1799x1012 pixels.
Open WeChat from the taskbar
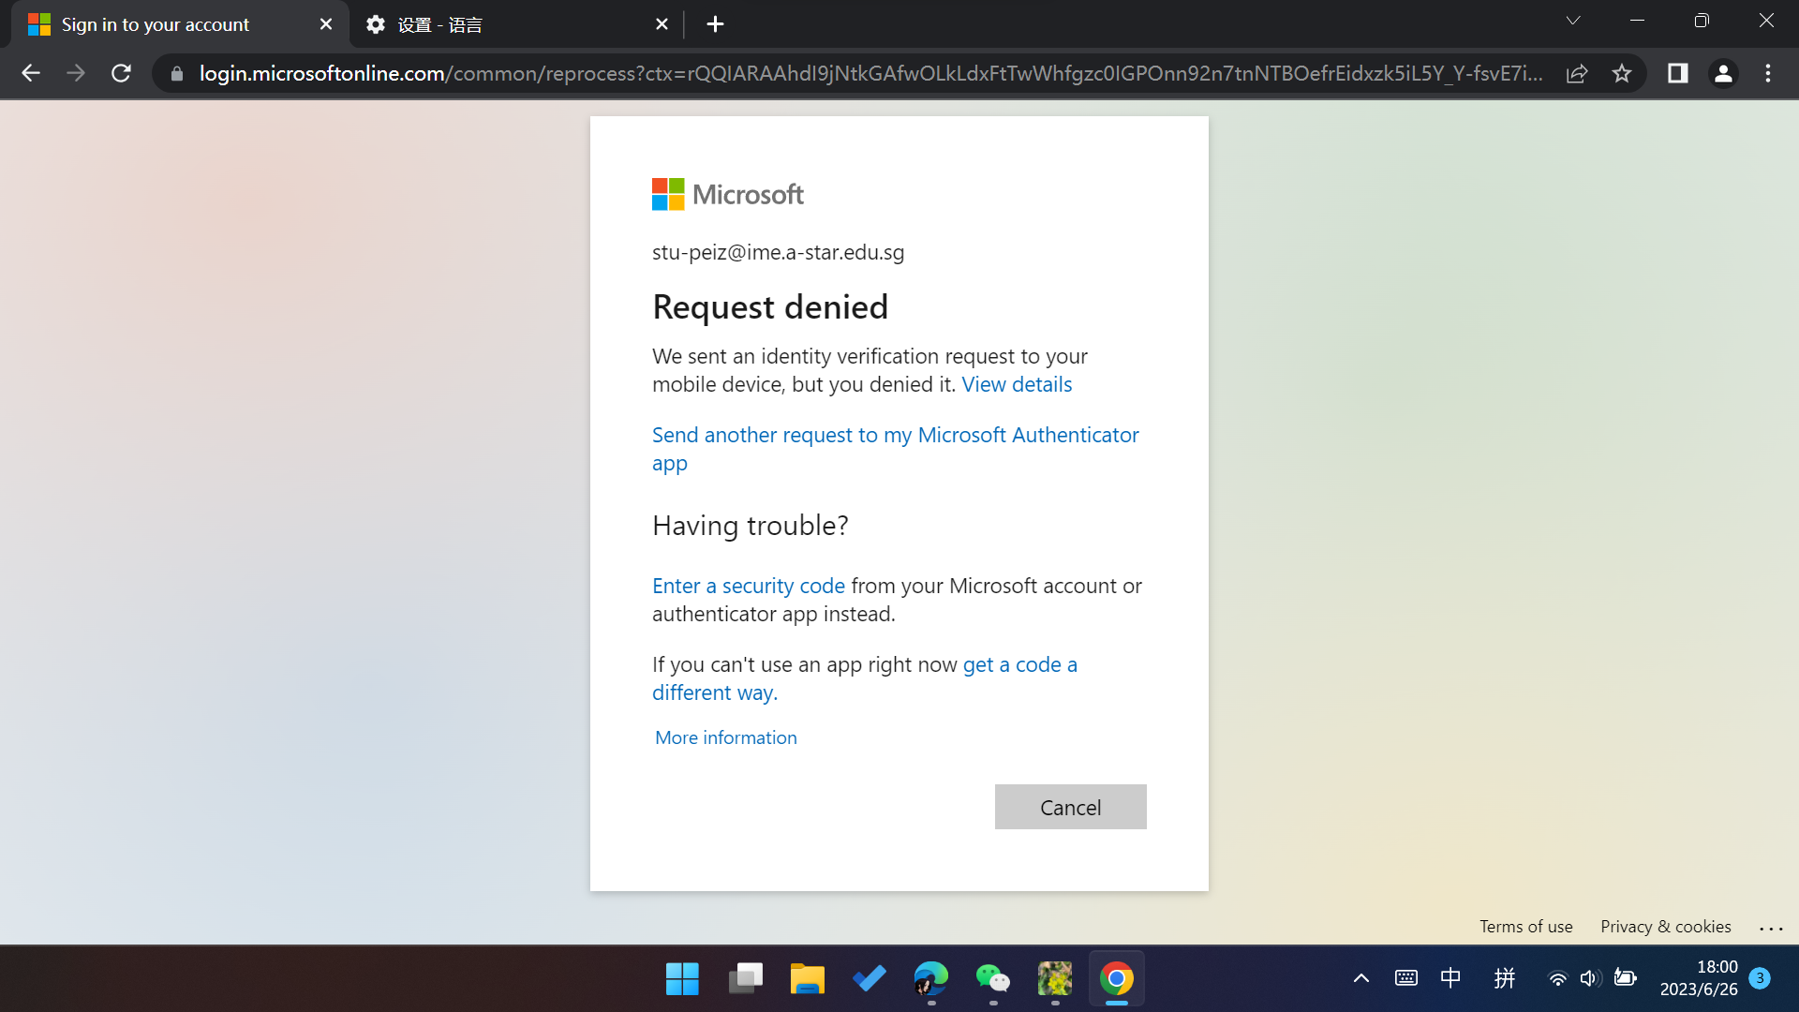[x=993, y=979]
